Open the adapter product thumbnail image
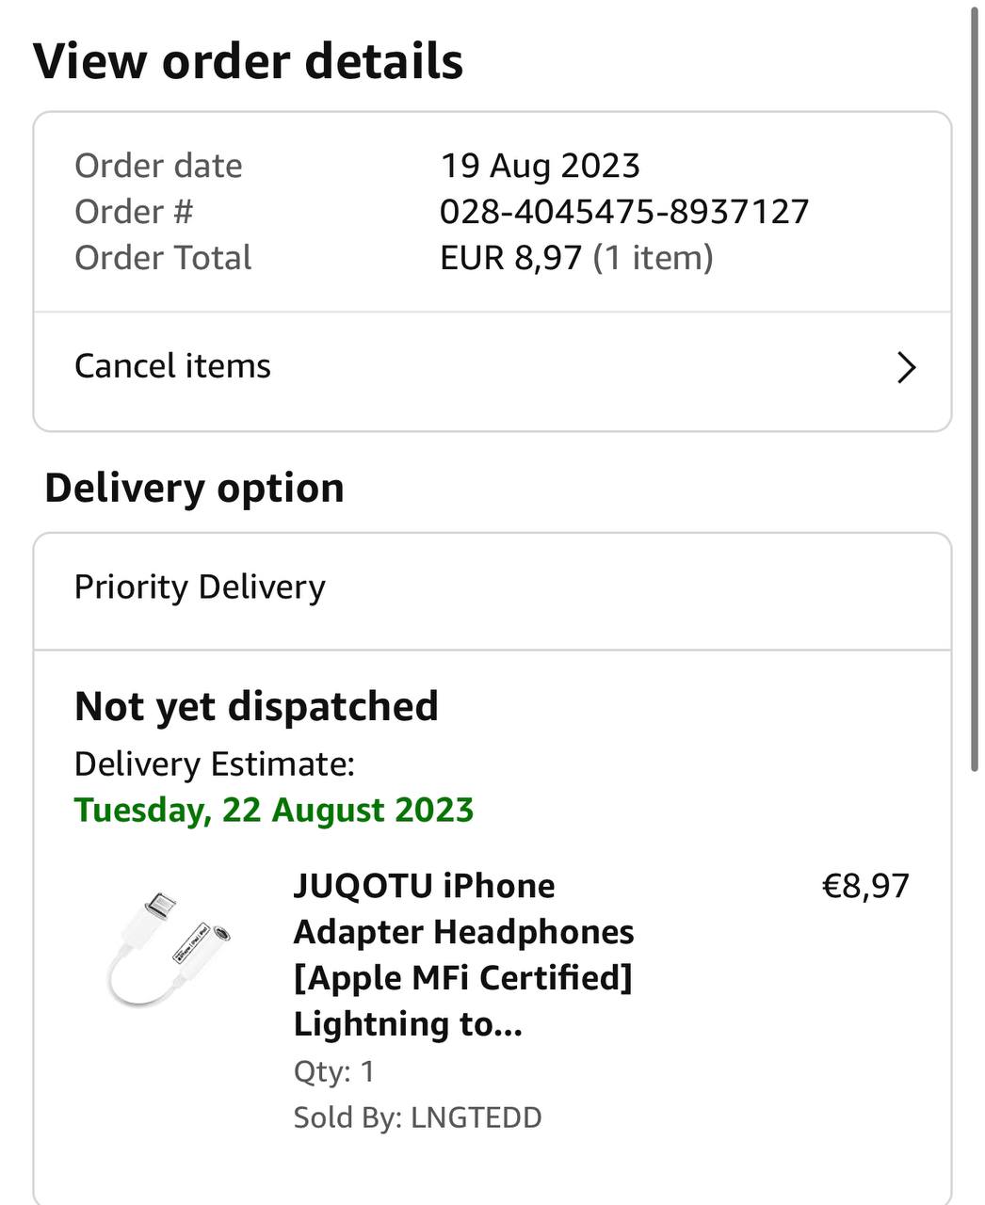The height and width of the screenshot is (1205, 985). click(170, 949)
